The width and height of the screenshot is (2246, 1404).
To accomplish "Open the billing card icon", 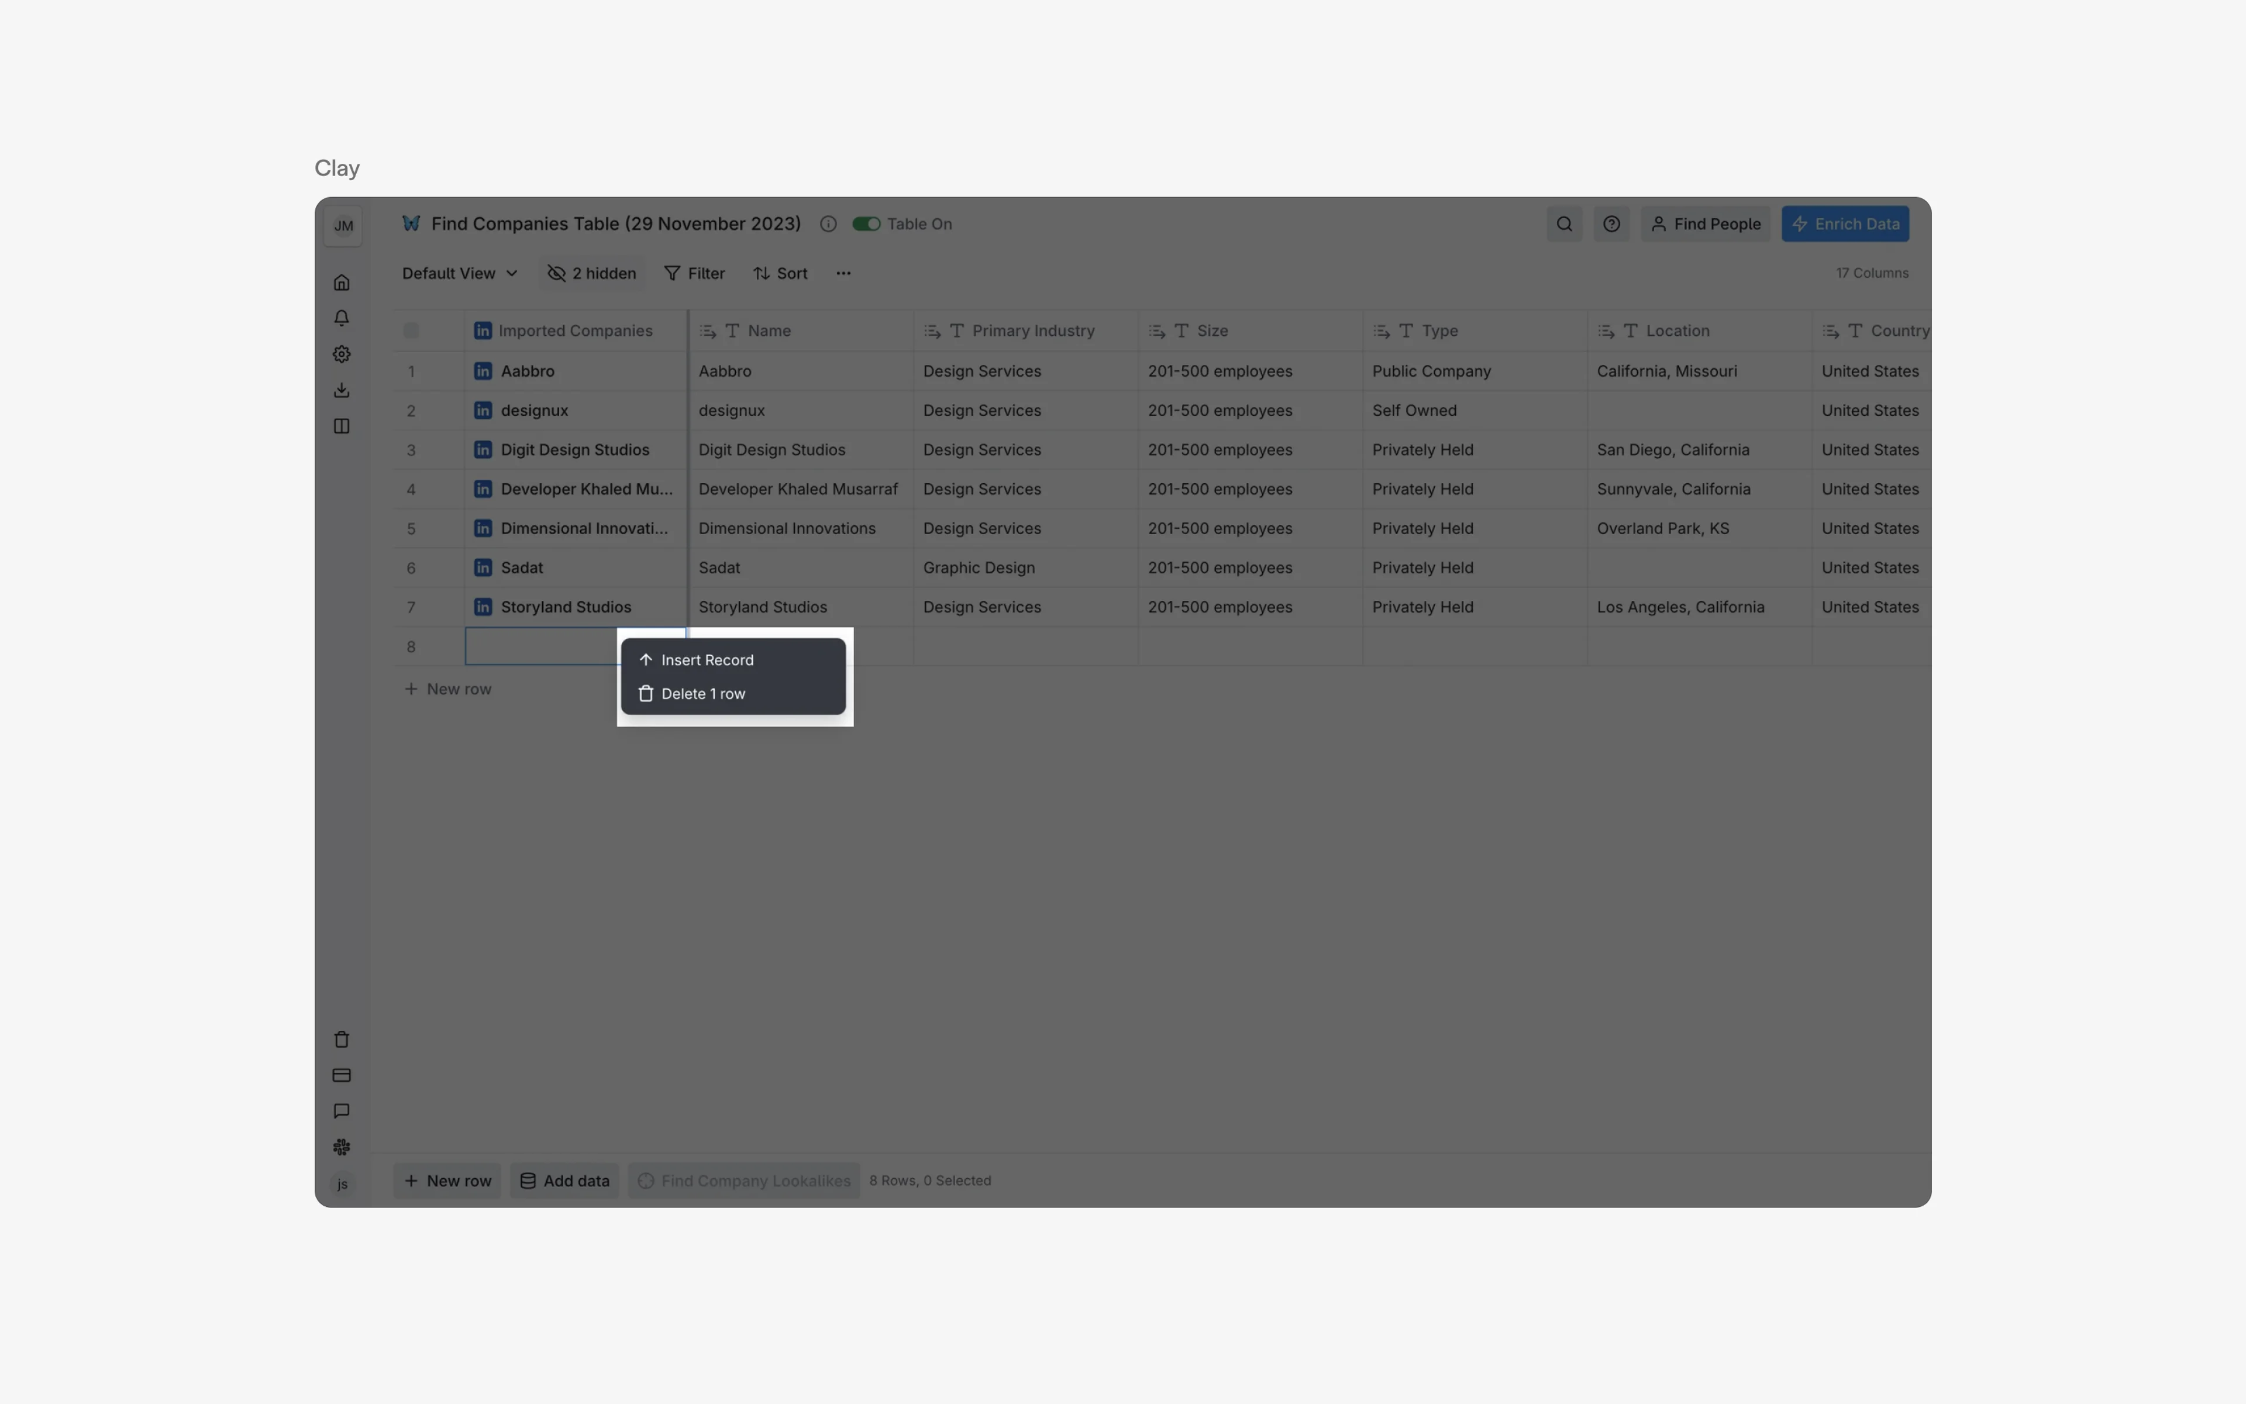I will (342, 1075).
